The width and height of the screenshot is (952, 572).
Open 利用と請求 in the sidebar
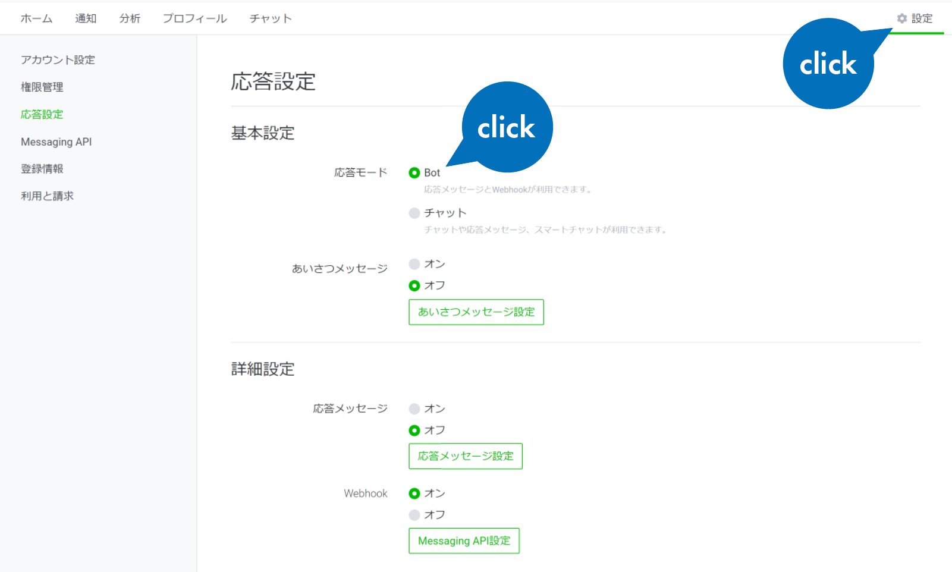pyautogui.click(x=47, y=196)
